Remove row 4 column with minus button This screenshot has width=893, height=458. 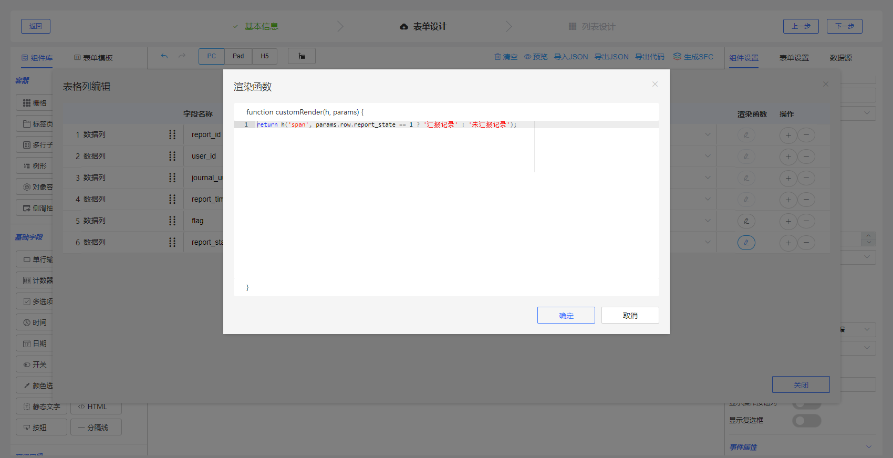tap(806, 200)
